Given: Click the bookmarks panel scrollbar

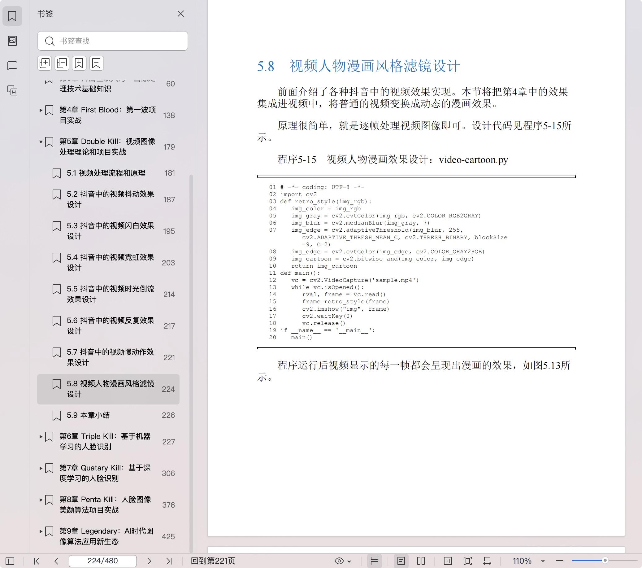Looking at the screenshot, I should pos(191,363).
